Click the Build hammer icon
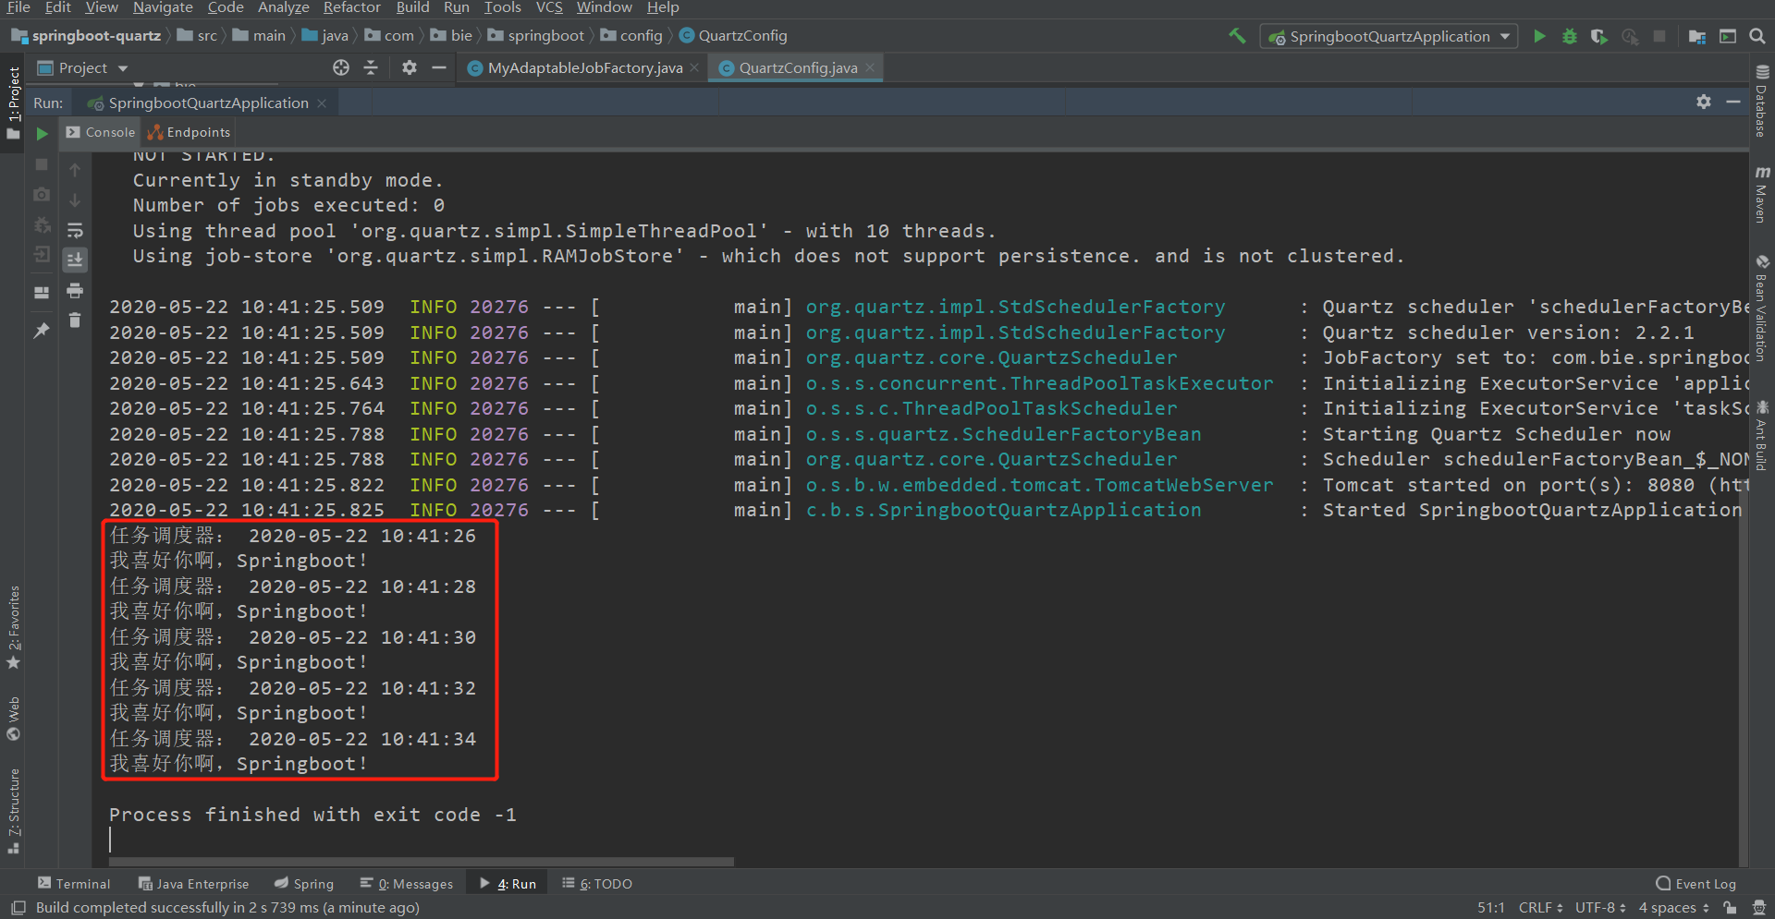Screen dimensions: 1775x919 click(1237, 36)
